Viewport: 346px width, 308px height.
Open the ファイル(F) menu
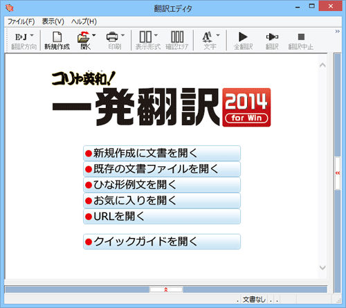pos(21,21)
